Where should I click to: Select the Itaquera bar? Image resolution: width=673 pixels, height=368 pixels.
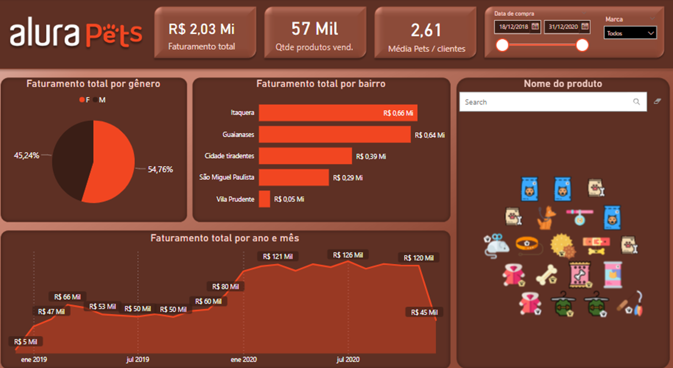click(x=338, y=113)
